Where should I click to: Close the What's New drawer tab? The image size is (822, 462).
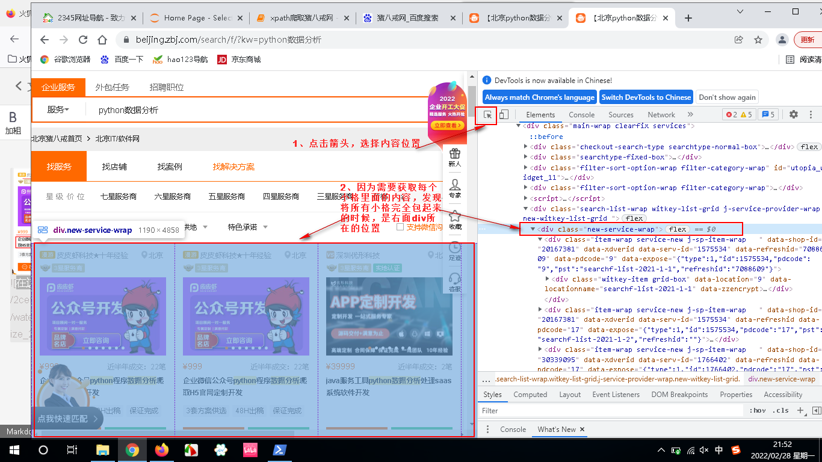click(583, 430)
